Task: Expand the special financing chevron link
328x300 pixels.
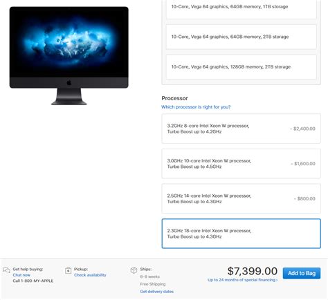Action: click(242, 280)
